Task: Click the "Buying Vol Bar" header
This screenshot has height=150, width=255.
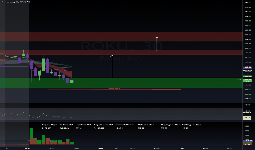Action: [x=170, y=125]
